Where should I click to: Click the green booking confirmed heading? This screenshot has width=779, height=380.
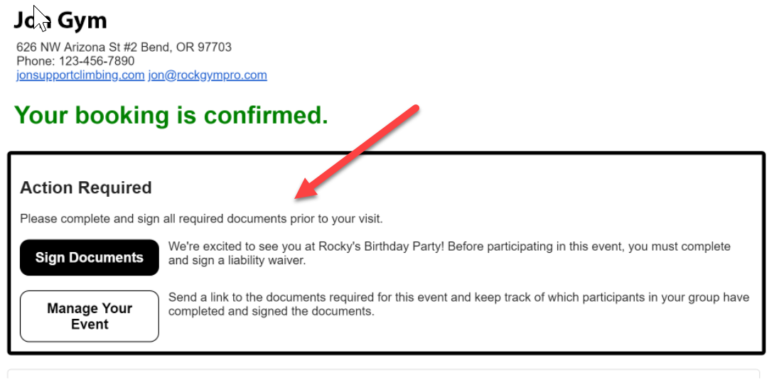(x=171, y=115)
